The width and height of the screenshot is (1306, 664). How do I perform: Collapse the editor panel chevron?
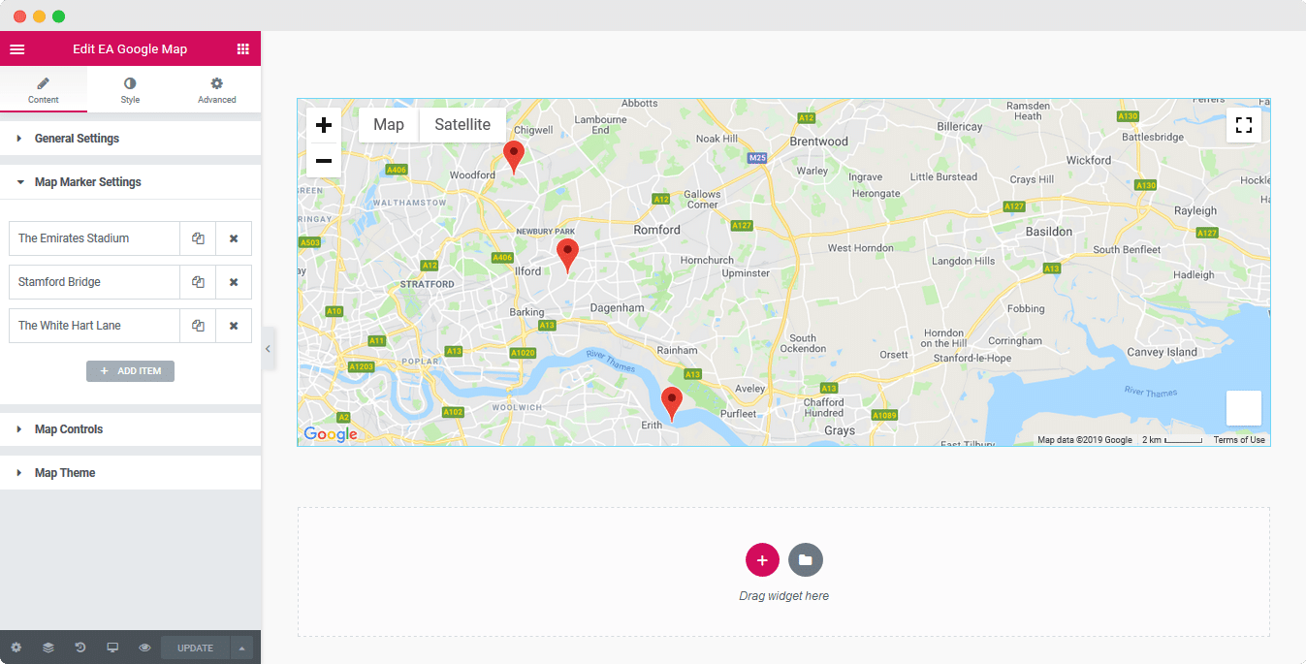pos(269,348)
